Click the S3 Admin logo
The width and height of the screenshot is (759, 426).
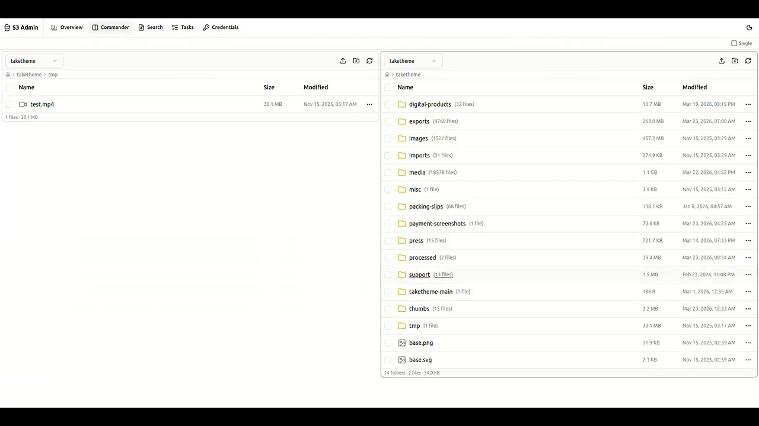21,27
